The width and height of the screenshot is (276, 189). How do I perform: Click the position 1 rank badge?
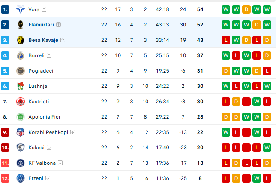coord(5,9)
